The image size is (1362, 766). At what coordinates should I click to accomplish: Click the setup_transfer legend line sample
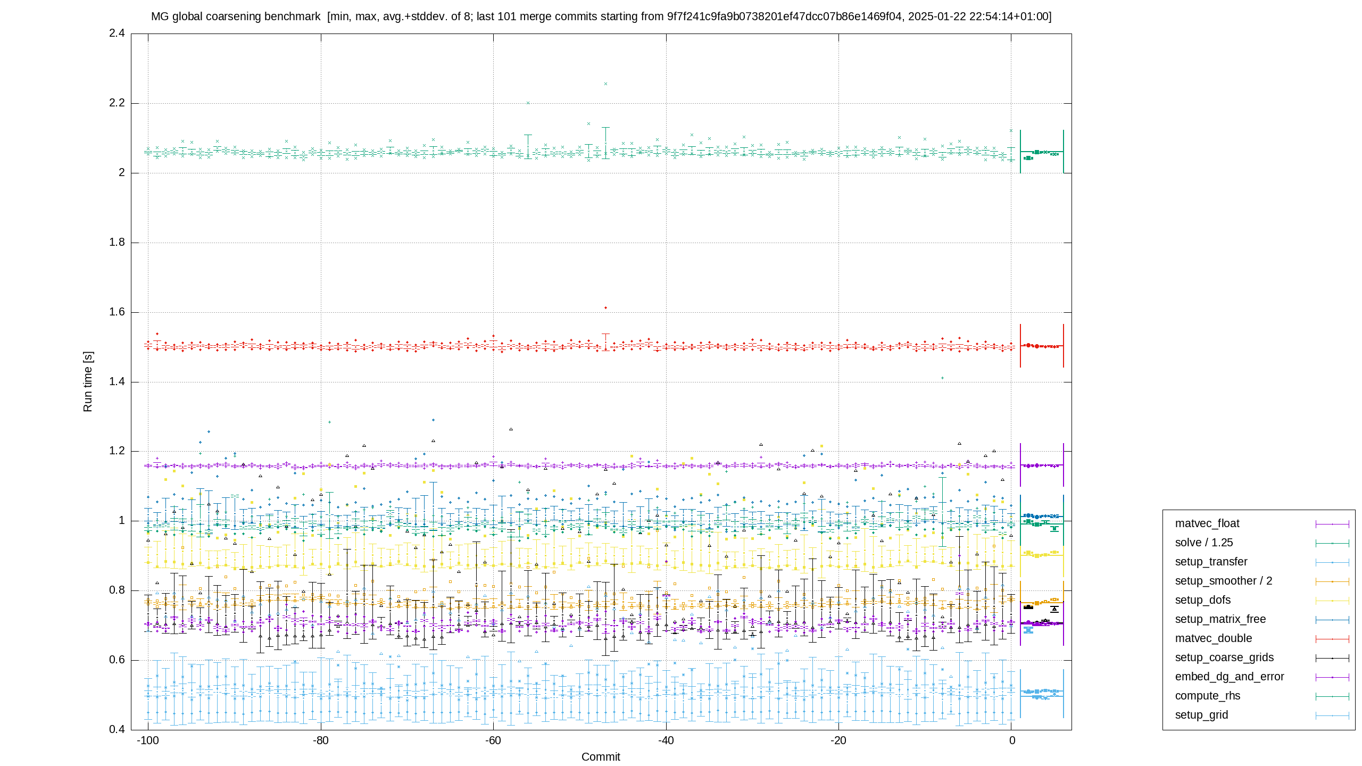point(1332,562)
